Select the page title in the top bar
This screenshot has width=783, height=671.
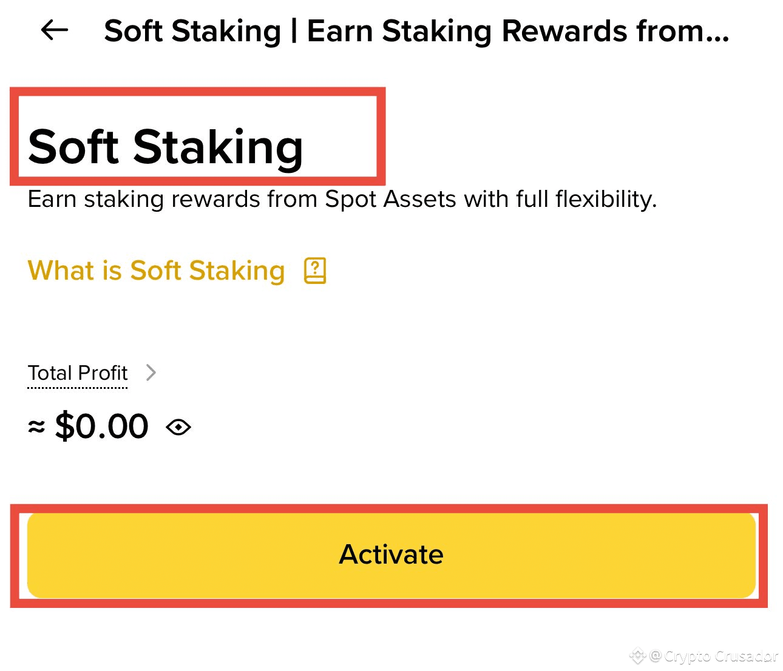tap(416, 31)
